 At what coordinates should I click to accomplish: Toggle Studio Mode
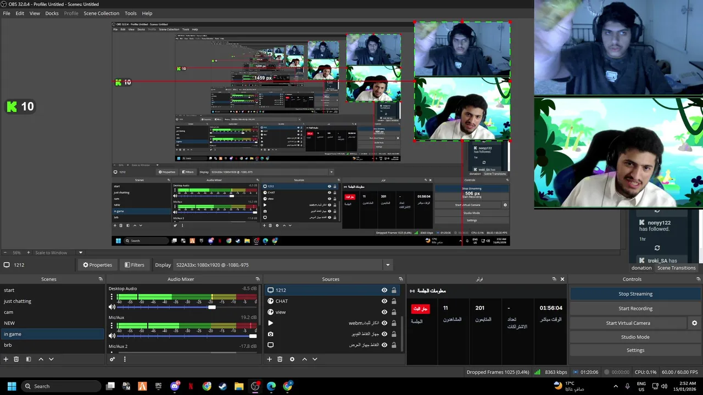click(x=635, y=337)
